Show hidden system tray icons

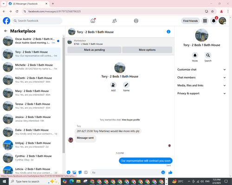click(x=189, y=181)
